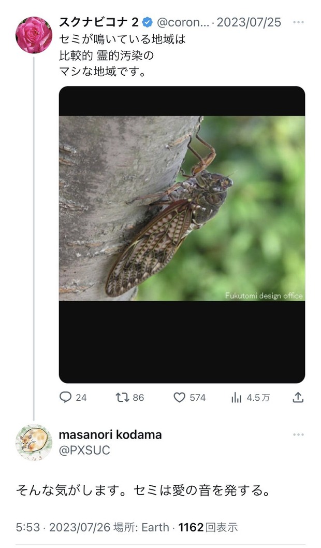Open masanori kodama's hamster avatar

34,442
